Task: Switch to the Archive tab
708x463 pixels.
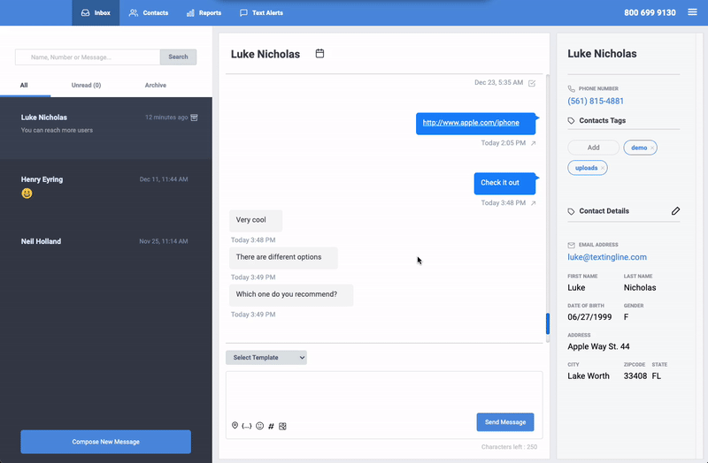Action: (x=156, y=85)
